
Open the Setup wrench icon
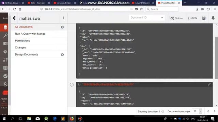pyautogui.click(x=5, y=36)
